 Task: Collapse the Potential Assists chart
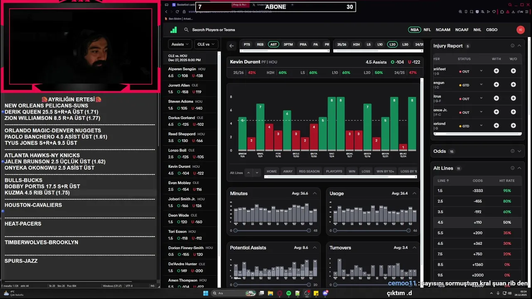coord(315,248)
